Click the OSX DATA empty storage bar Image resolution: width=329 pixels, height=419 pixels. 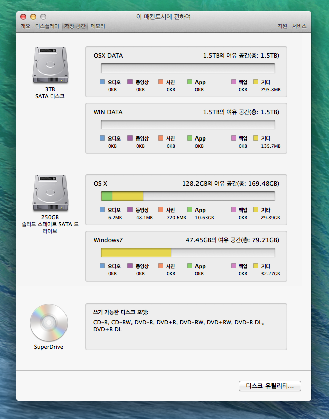(187, 68)
